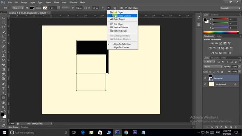Open the Shape tool mode dropdown

pyautogui.click(x=18, y=8)
